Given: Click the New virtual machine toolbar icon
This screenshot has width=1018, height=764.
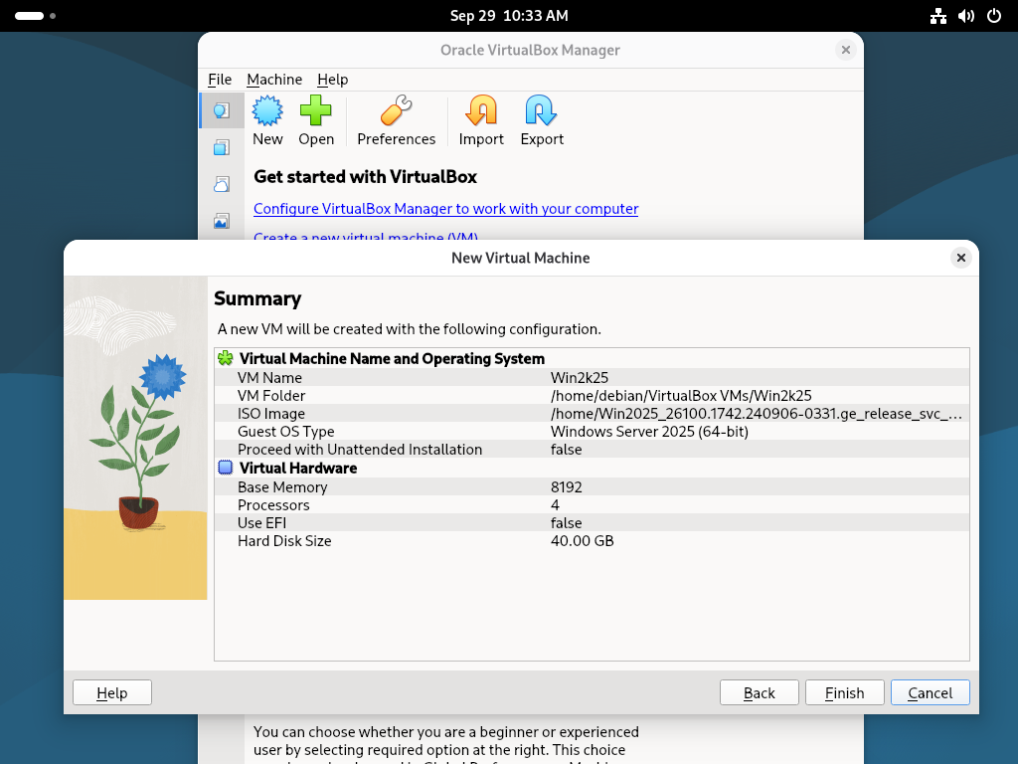Looking at the screenshot, I should [x=267, y=121].
